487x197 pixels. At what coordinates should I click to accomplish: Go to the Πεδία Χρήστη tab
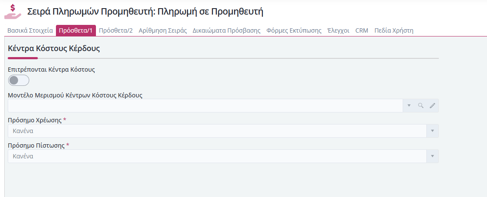pyautogui.click(x=394, y=30)
